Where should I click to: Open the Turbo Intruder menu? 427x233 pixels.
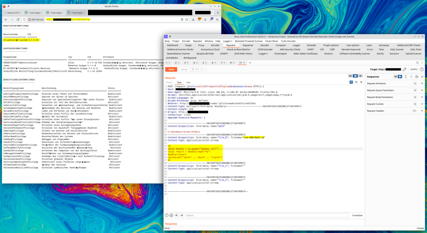coord(288,41)
